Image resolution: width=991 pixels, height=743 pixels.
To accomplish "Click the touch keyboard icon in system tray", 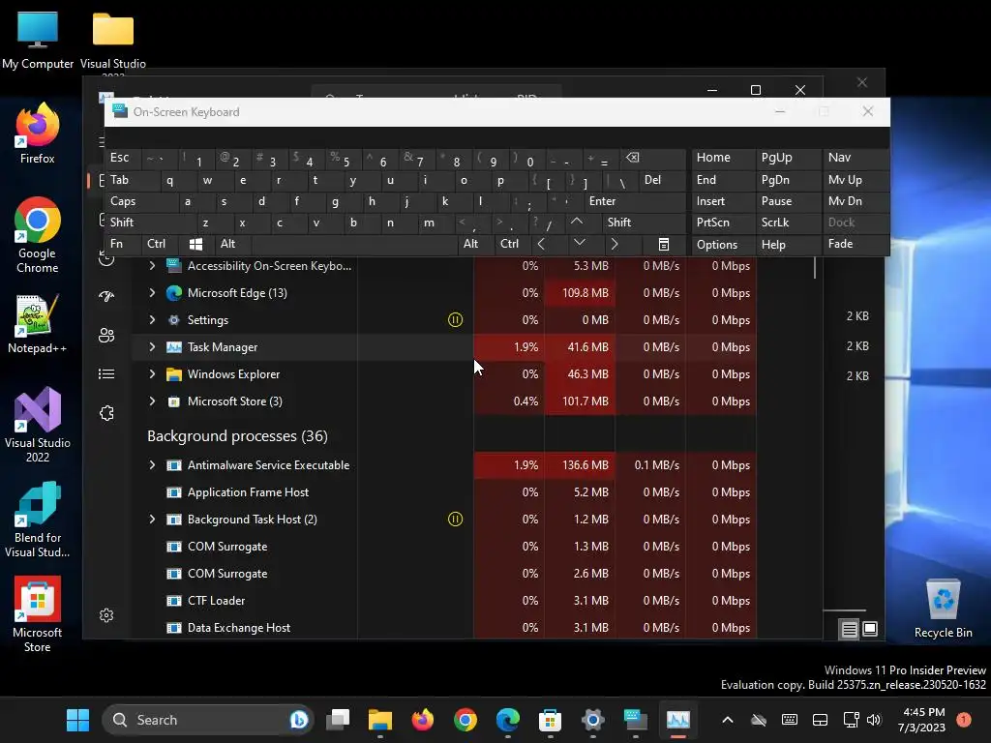I will point(790,720).
